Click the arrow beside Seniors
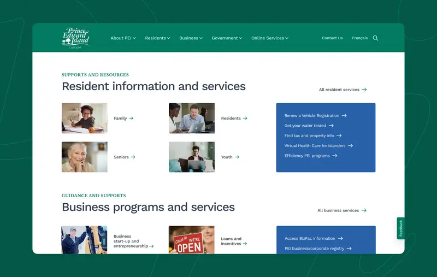The image size is (437, 277). pos(133,157)
